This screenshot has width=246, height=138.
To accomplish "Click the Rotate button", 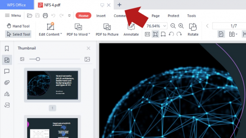I will (x=193, y=30).
